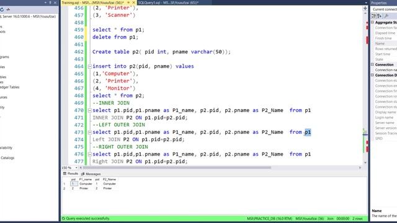This screenshot has width=397, height=223.
Task: Select the Elapsed time property row
Action: tap(386, 33)
